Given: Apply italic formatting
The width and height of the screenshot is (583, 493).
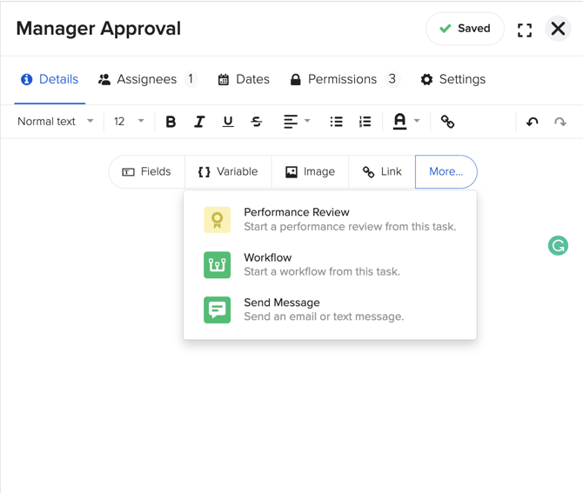Looking at the screenshot, I should point(199,122).
